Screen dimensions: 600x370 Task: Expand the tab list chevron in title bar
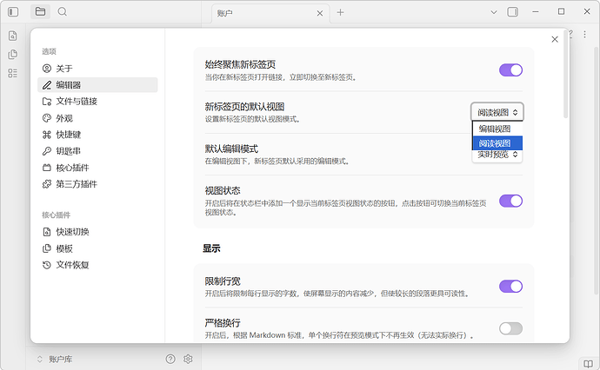click(494, 12)
